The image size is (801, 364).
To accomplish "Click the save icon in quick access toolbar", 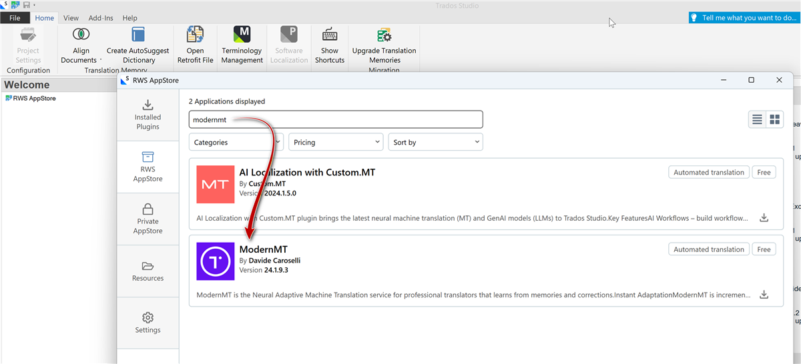I will click(26, 5).
